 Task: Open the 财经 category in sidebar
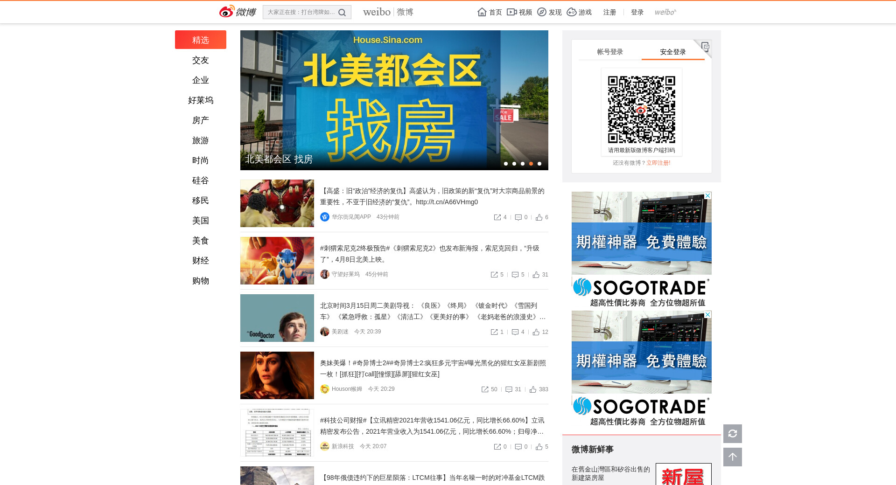[x=201, y=261]
